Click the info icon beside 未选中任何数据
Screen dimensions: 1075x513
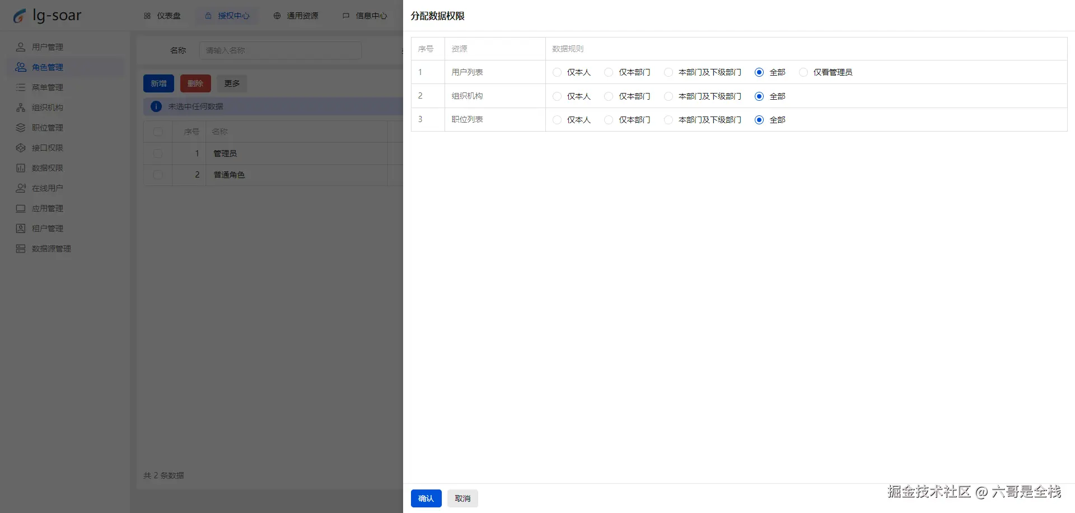[x=156, y=106]
